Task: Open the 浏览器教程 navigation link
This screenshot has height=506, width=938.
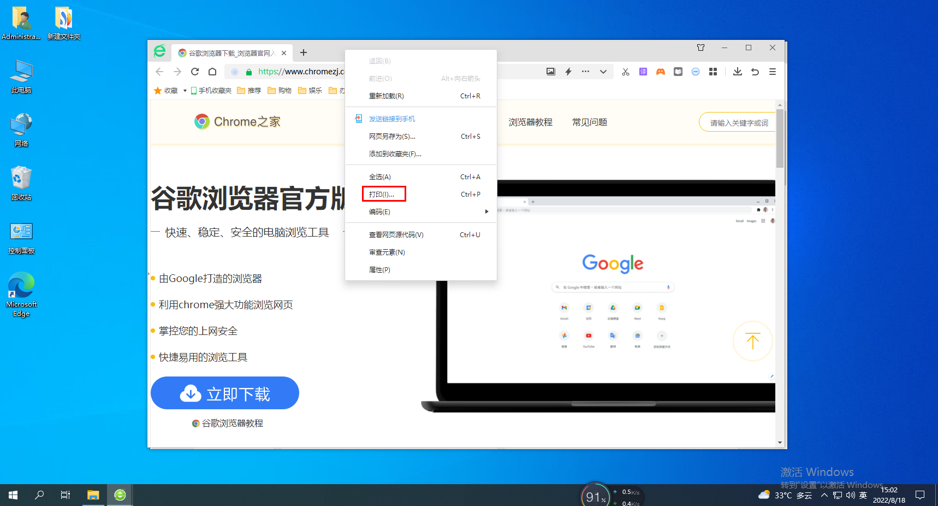Action: point(531,122)
